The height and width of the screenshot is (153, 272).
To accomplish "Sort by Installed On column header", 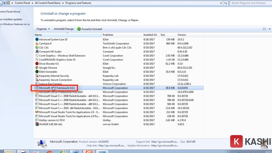I will coord(151,35).
